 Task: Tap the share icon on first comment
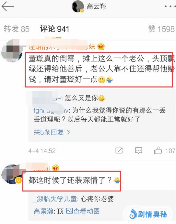point(119,151)
